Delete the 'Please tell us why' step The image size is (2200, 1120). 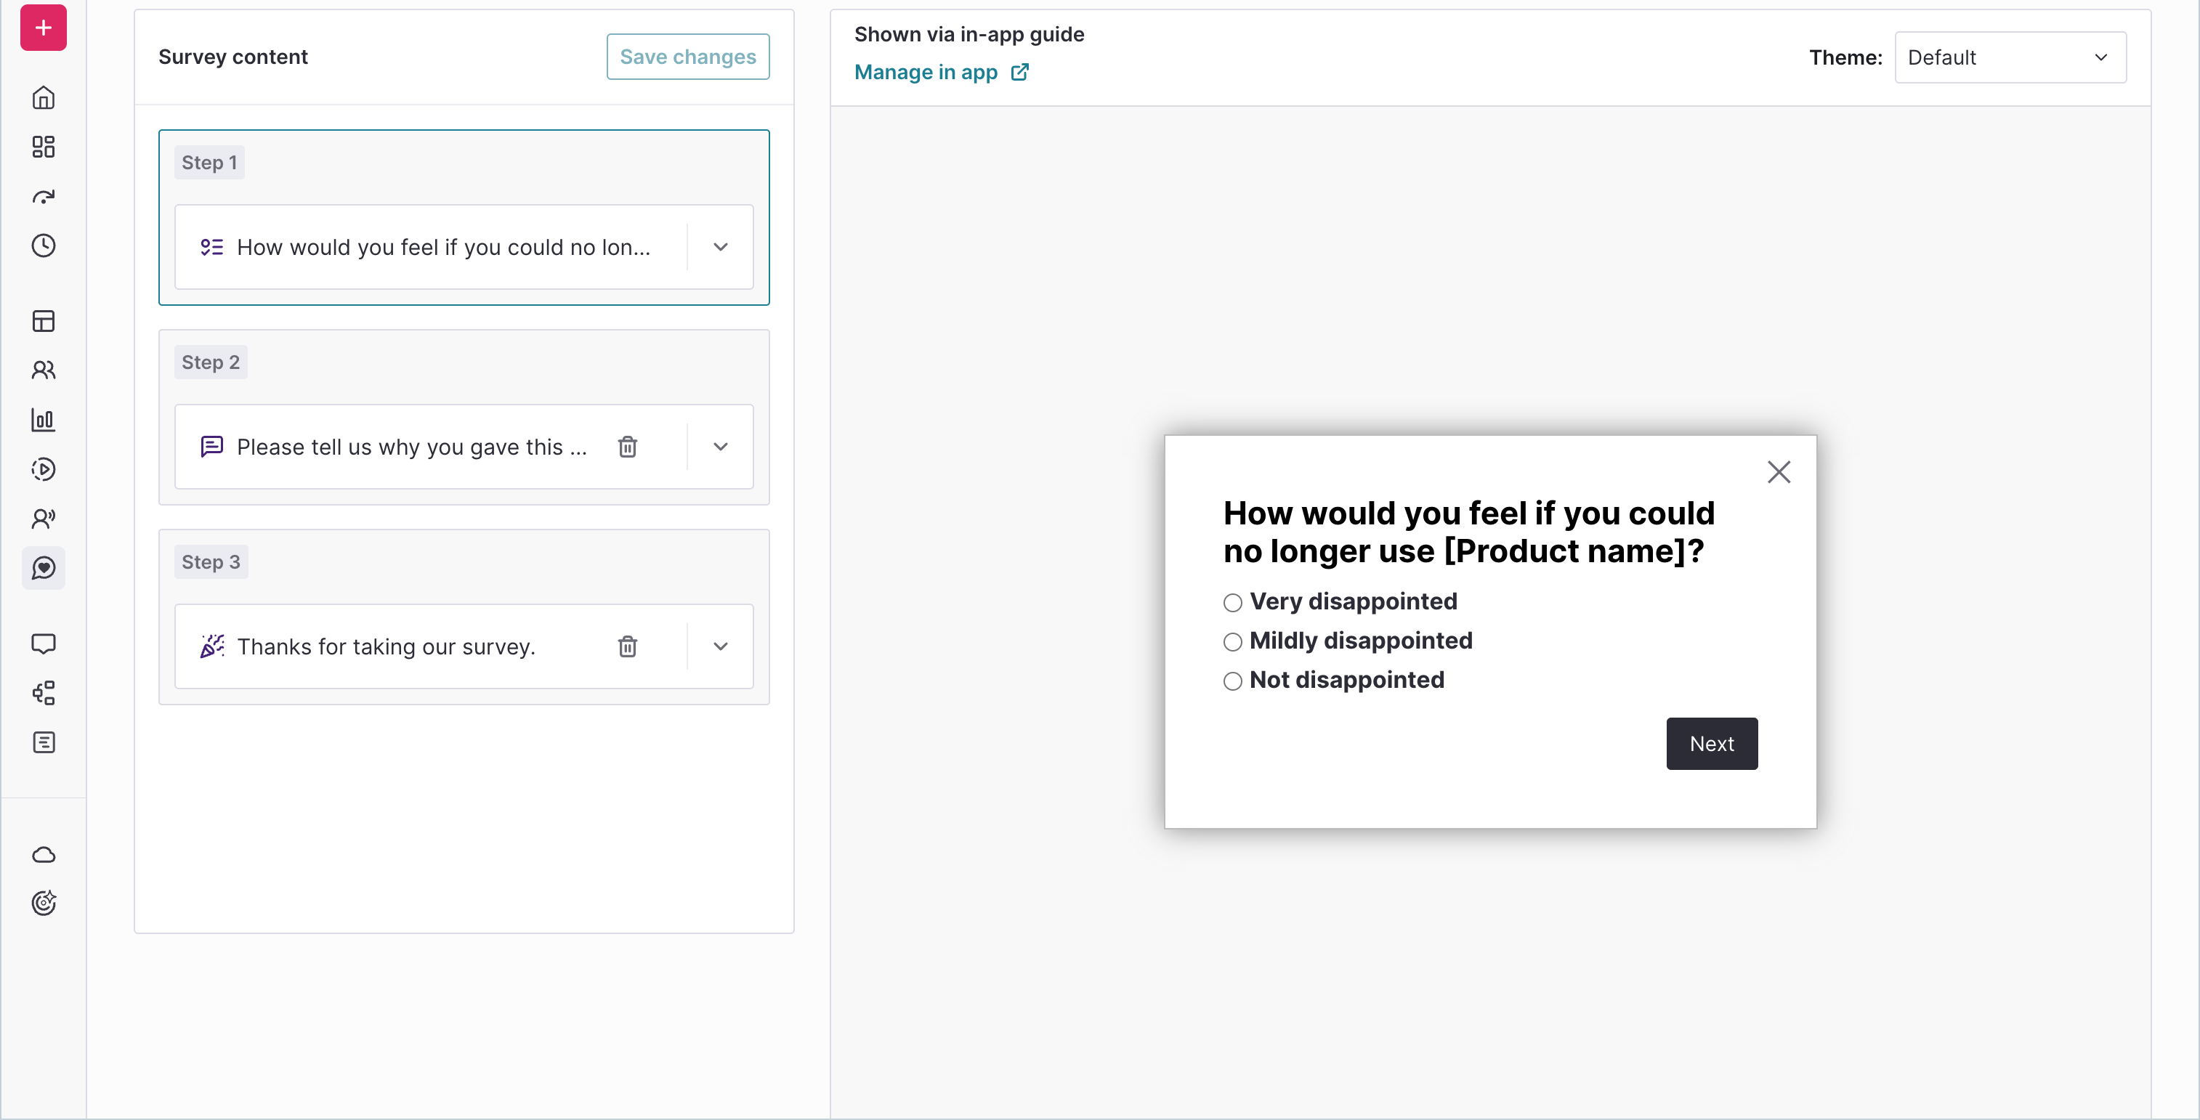tap(628, 447)
